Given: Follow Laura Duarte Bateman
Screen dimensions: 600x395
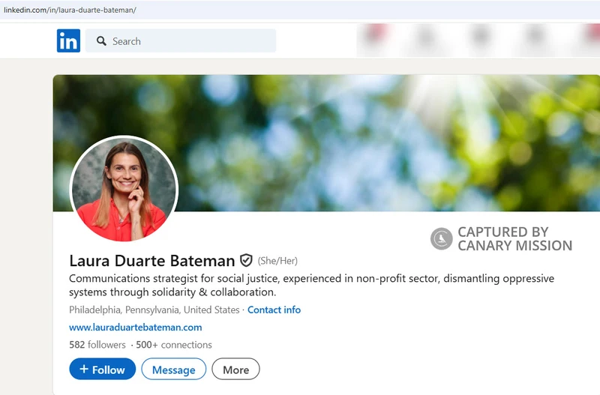Looking at the screenshot, I should (103, 369).
